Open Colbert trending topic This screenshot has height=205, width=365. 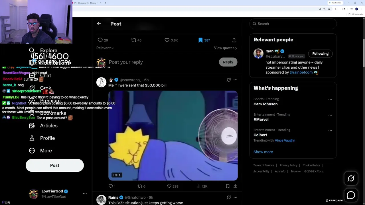tap(260, 135)
